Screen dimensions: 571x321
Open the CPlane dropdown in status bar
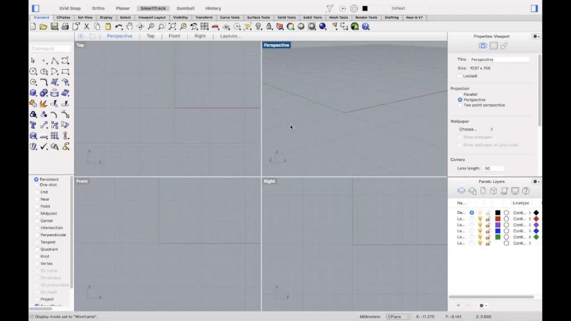click(398, 317)
